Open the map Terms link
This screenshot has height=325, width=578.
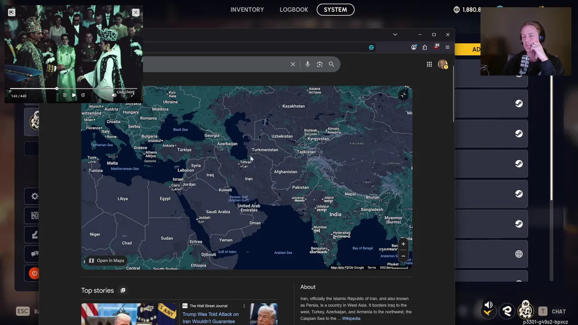tap(372, 268)
